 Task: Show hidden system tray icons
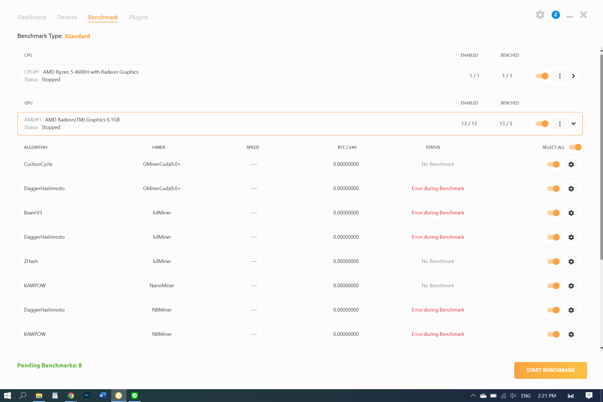(x=473, y=396)
